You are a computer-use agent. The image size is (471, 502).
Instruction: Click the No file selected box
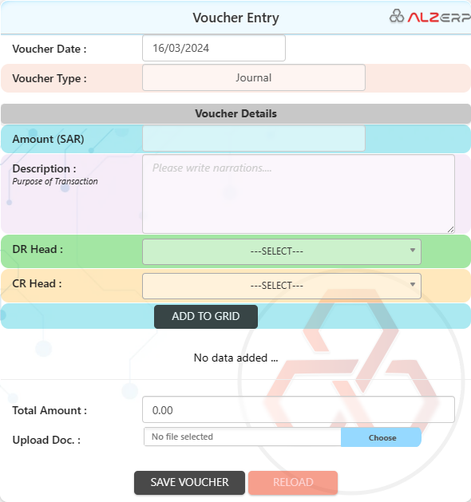point(243,437)
